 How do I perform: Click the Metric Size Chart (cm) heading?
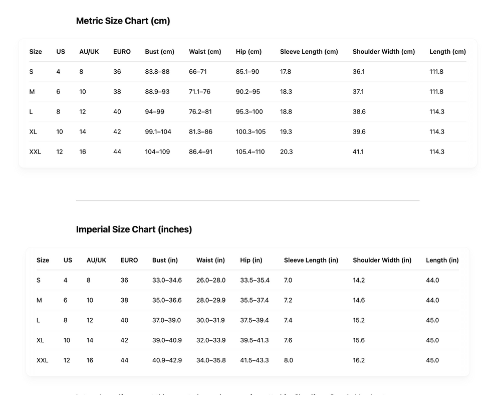[x=123, y=21]
